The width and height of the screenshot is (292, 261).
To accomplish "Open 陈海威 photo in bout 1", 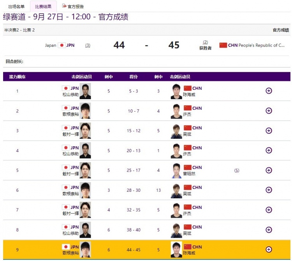I will 176,91.
